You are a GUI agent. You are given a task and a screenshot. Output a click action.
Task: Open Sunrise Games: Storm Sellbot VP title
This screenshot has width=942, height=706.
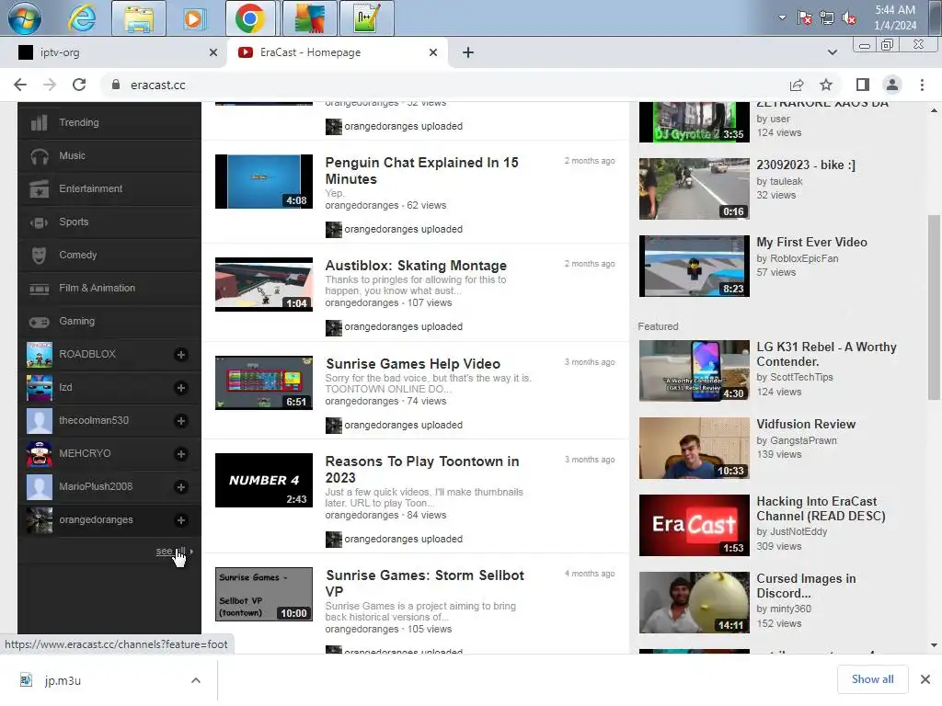(x=424, y=584)
